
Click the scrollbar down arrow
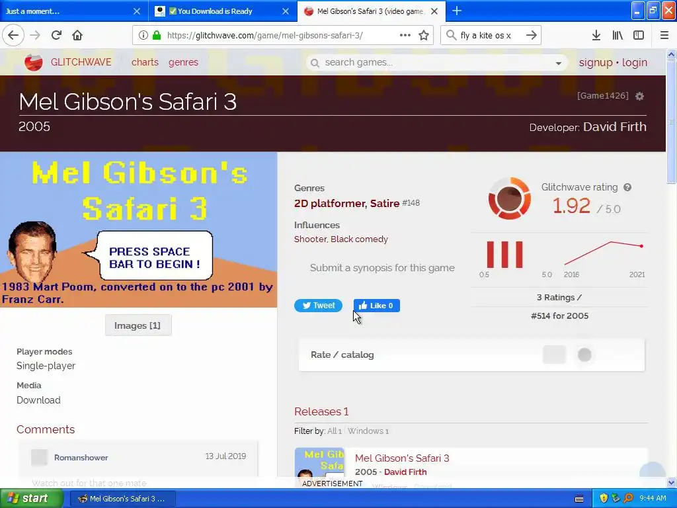(x=671, y=482)
